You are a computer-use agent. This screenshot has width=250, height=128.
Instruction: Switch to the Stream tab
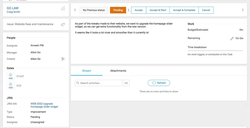pyautogui.click(x=87, y=71)
